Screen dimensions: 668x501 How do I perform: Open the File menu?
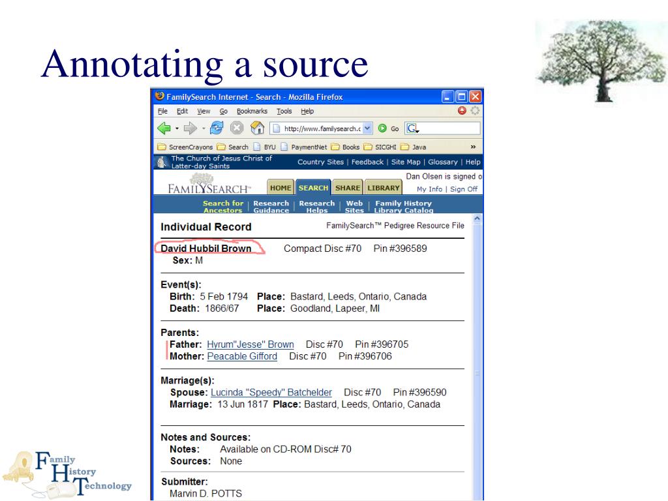click(162, 111)
